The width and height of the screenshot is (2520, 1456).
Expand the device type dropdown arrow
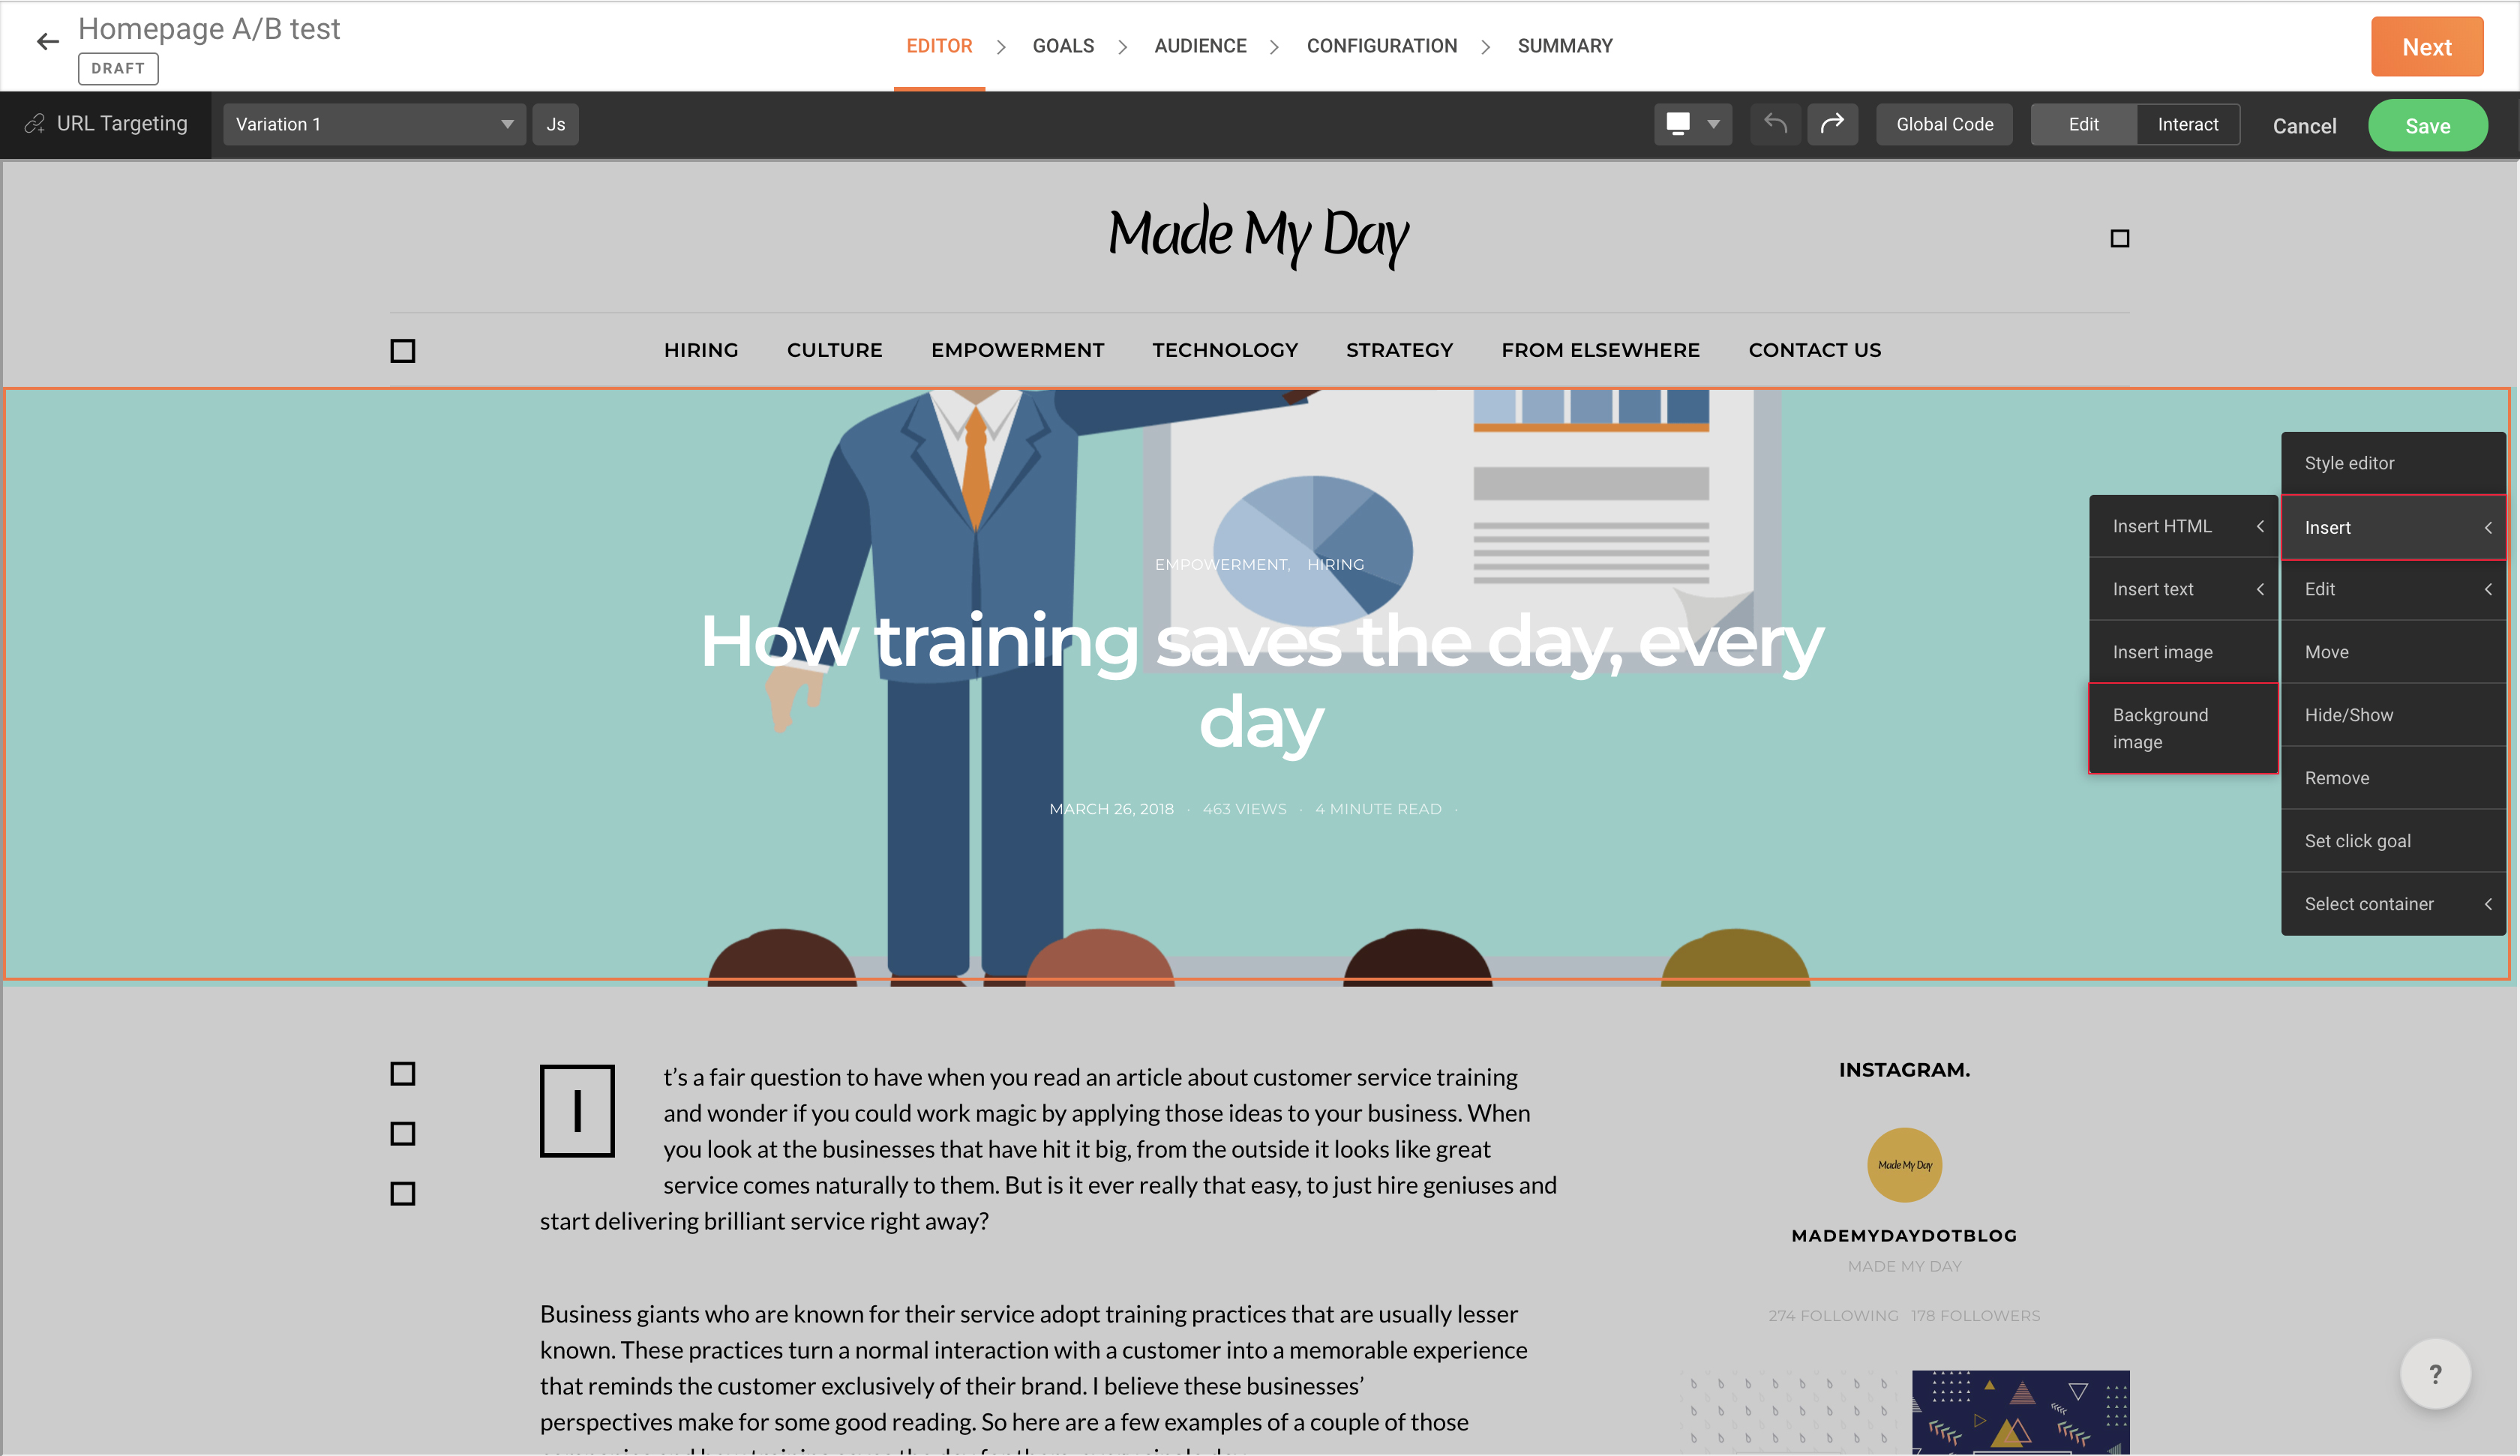[1714, 124]
